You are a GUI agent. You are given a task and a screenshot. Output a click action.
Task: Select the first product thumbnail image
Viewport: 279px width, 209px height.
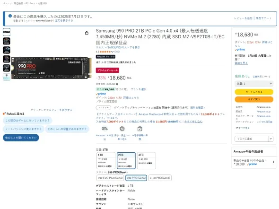7,32
